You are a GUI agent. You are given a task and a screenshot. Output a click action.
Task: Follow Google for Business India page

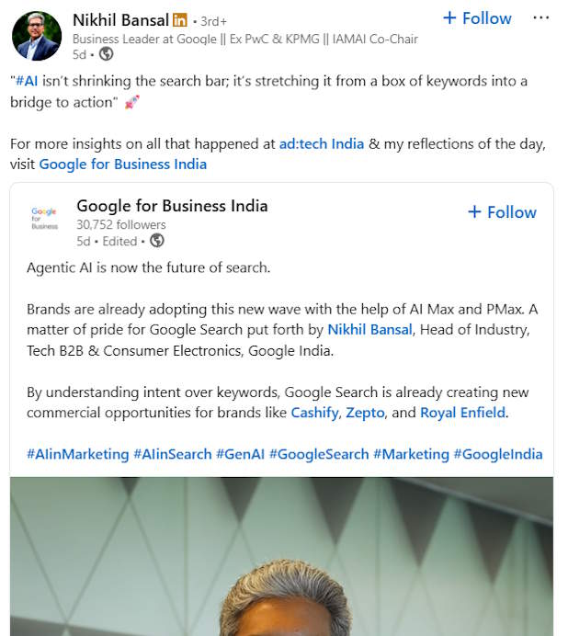502,212
